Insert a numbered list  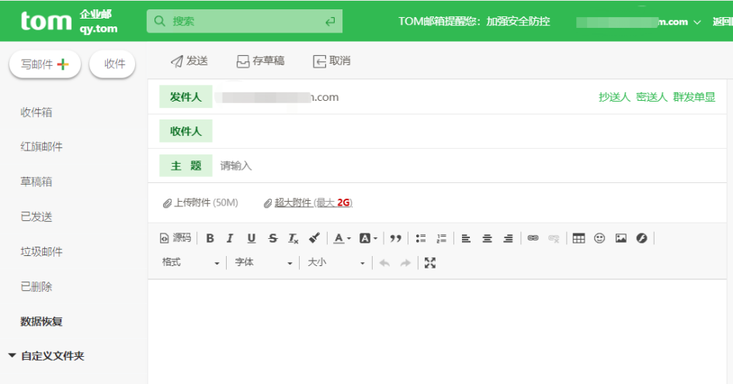point(442,239)
